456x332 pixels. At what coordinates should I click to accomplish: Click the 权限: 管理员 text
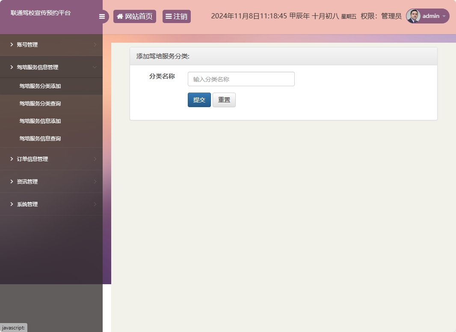(381, 16)
